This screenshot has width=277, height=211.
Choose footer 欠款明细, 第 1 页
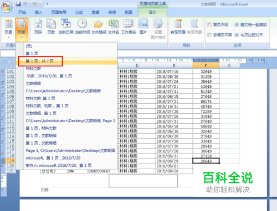click(x=66, y=113)
